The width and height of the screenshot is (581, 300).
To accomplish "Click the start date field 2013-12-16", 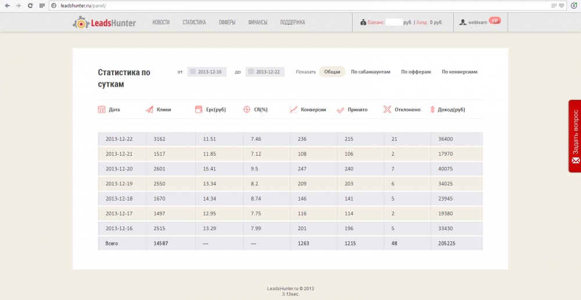I will tap(207, 72).
